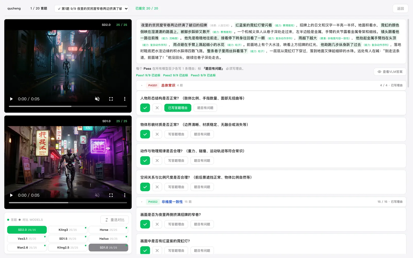This screenshot has height=258, width=413.
Task: Flag 红蓝紫的霓虹灯 question as 题目有问题
Action: tap(202, 251)
